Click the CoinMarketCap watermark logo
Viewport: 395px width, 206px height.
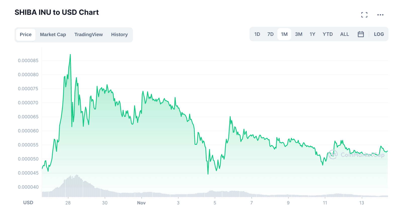click(356, 155)
